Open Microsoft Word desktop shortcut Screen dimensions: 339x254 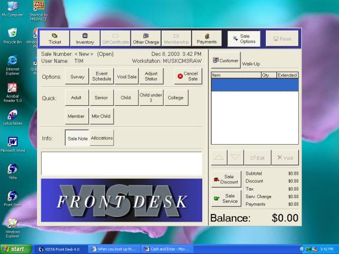click(12, 145)
